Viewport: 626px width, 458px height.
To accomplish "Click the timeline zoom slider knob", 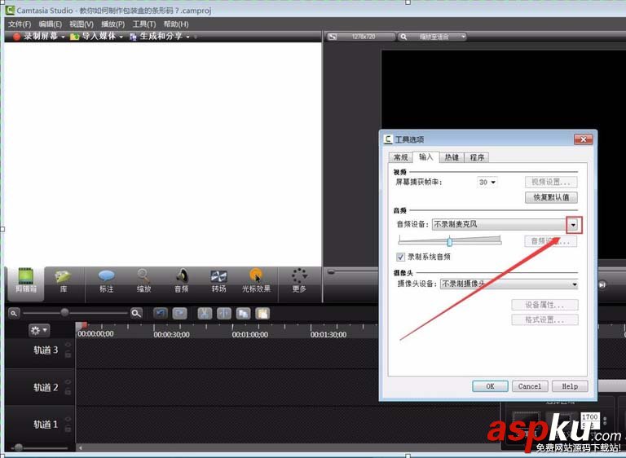I will point(64,312).
